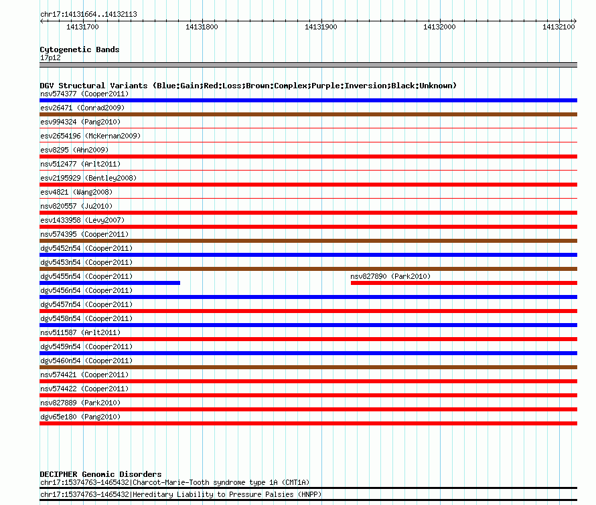Select dgv5455n54 (Cooper2011) label
Screen dimensions: 596x505
(86, 276)
